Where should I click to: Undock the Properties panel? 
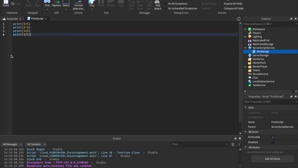pos(291,97)
